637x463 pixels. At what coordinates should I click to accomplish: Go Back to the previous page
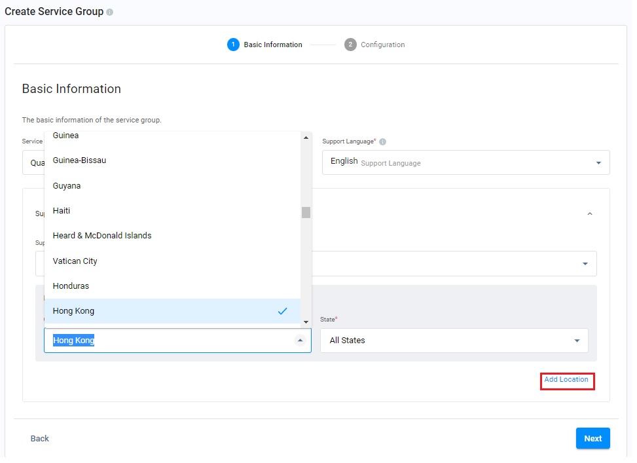[x=40, y=439]
